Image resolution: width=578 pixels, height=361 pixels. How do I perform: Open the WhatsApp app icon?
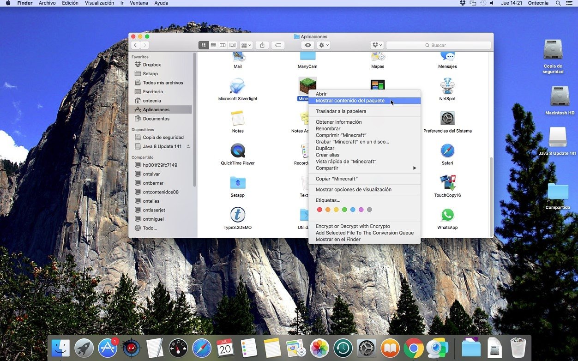pos(447,215)
